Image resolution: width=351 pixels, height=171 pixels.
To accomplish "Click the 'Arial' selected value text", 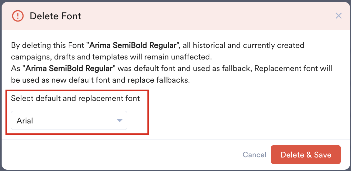I will tap(25, 121).
